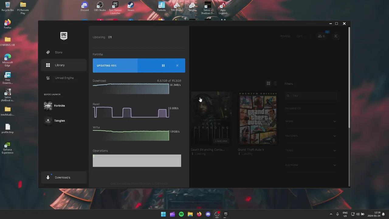Switch library to list view

point(275,83)
